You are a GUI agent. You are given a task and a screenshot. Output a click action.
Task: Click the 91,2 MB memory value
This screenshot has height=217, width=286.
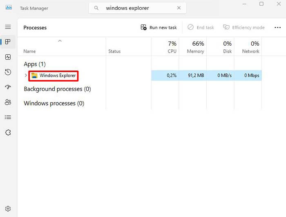pos(196,75)
